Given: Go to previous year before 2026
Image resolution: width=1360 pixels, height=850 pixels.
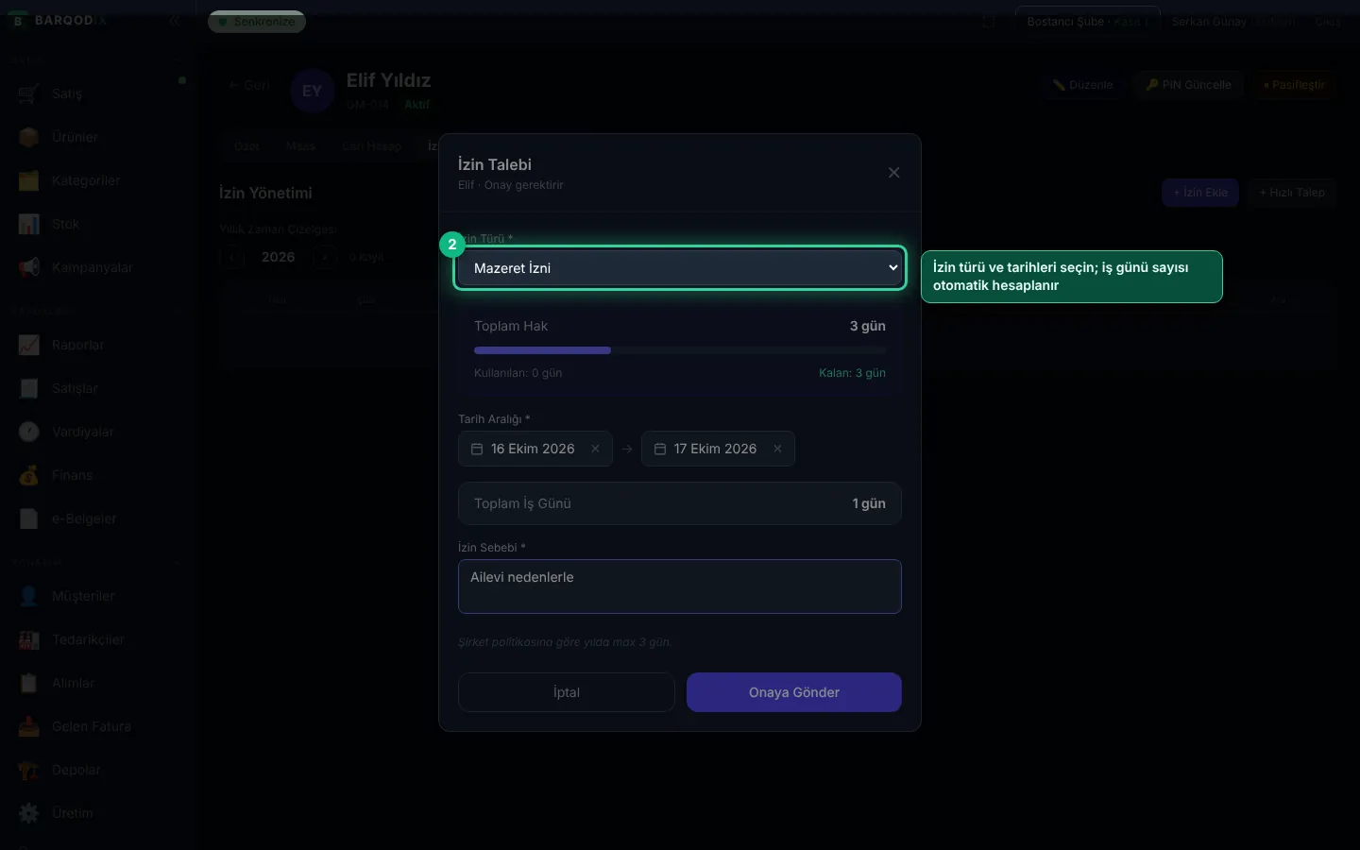Looking at the screenshot, I should coord(232,257).
